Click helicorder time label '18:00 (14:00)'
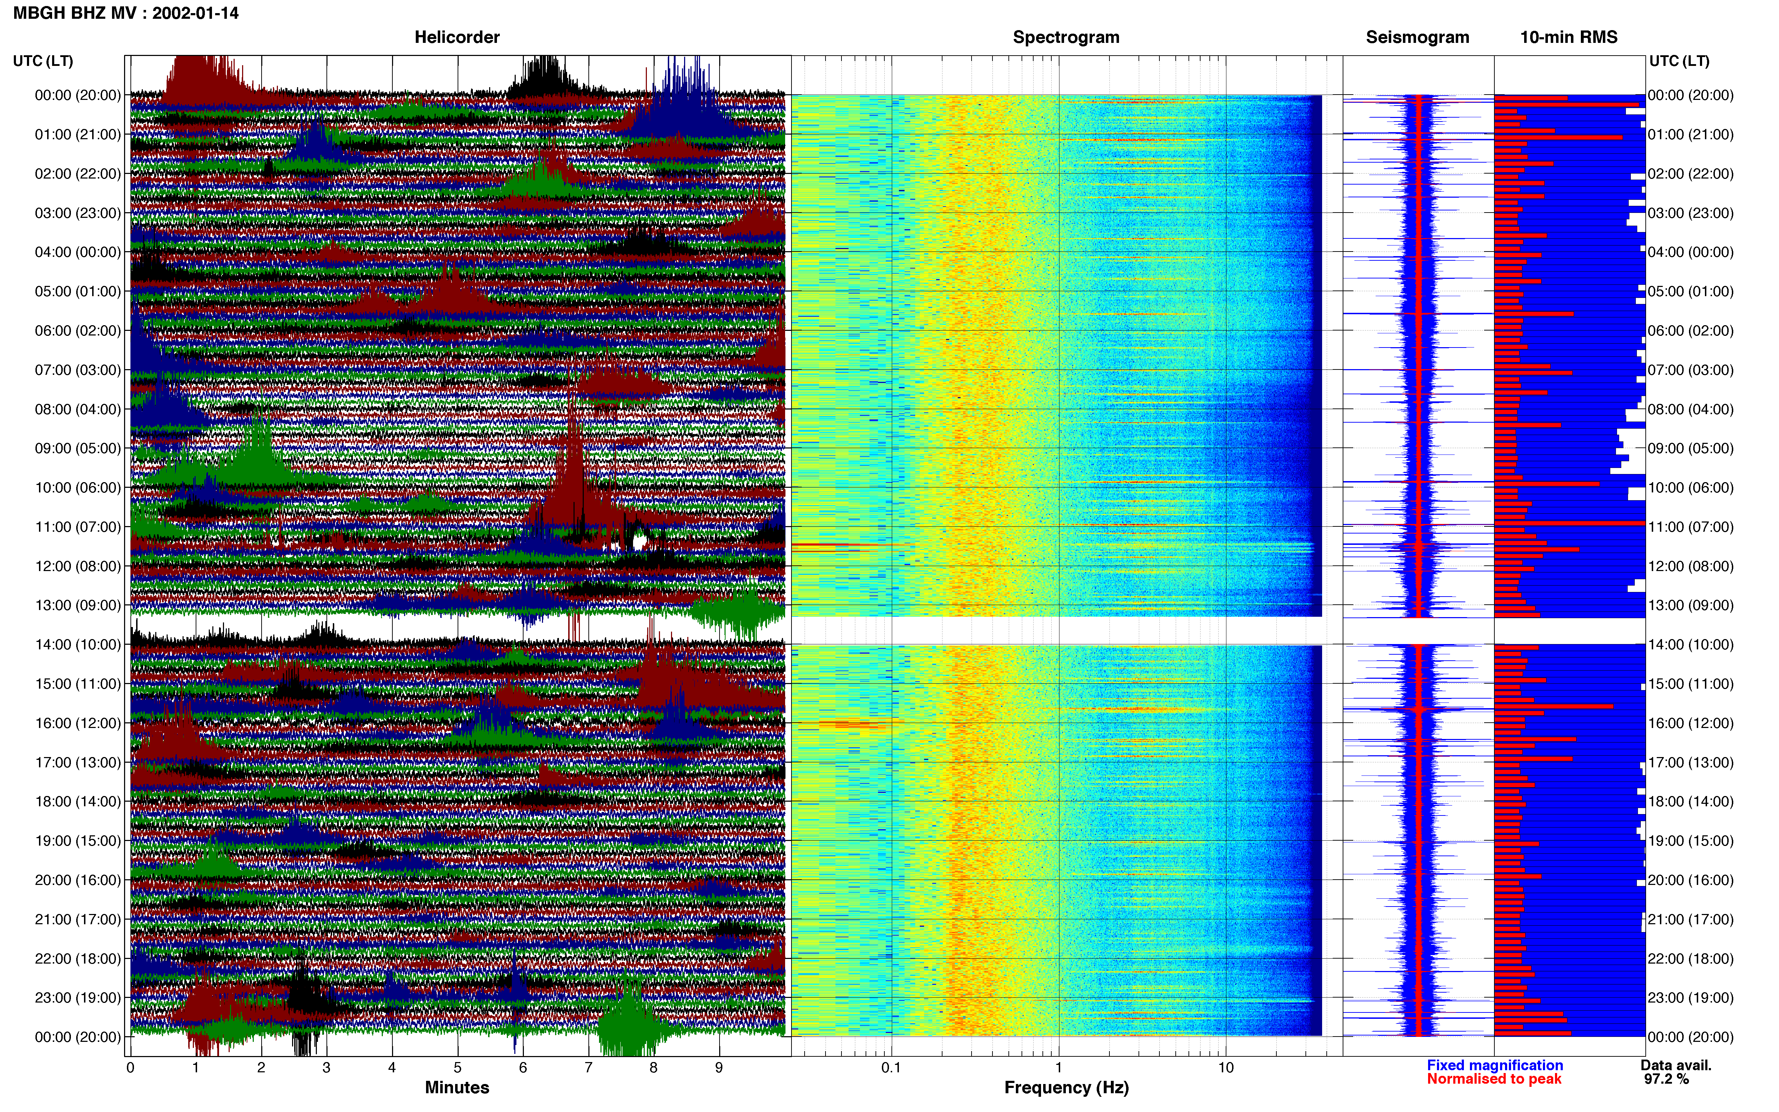The image size is (1779, 1112). (x=78, y=802)
